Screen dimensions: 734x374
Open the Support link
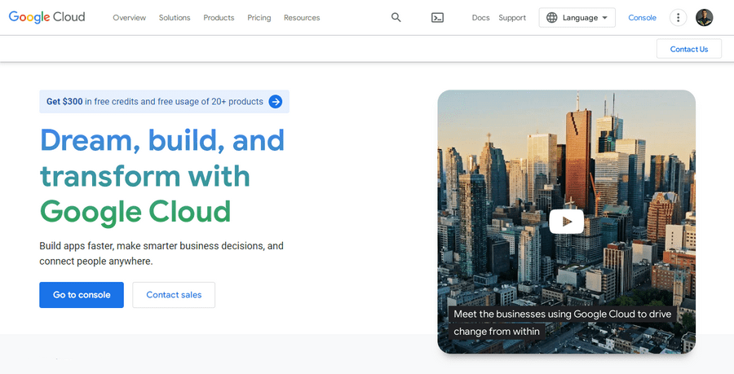pyautogui.click(x=512, y=18)
